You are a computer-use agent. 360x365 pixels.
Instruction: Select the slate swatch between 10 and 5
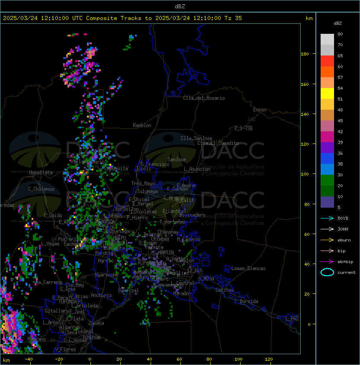click(327, 202)
